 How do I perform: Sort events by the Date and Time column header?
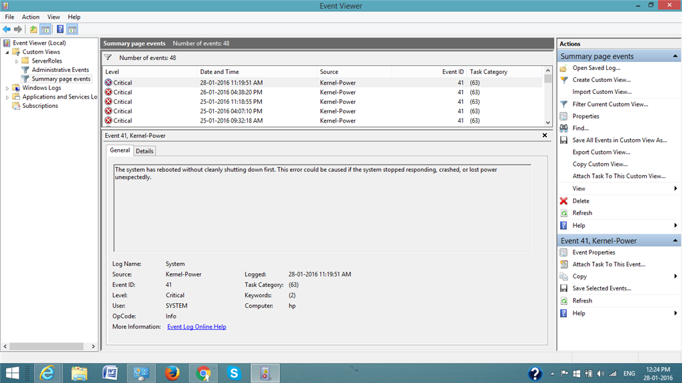coord(256,72)
